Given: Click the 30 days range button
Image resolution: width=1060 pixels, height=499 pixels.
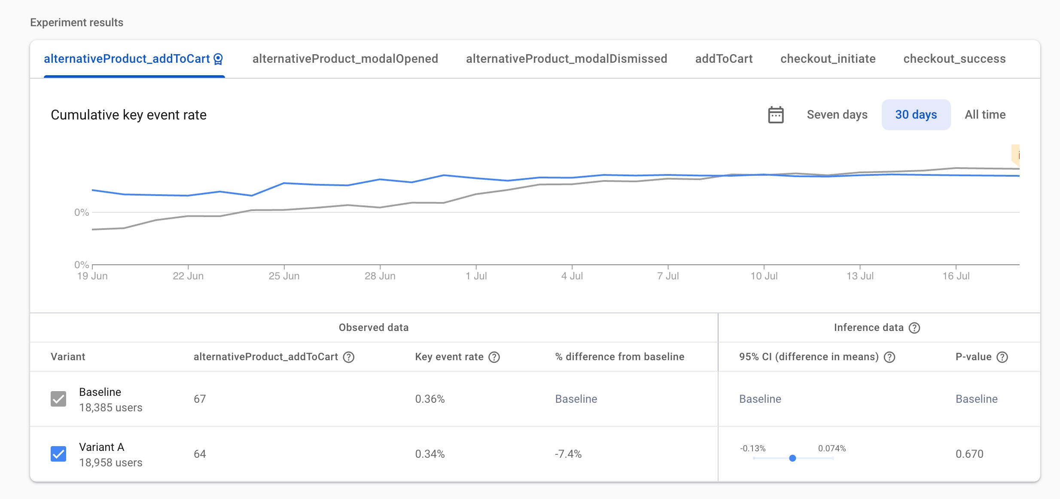Looking at the screenshot, I should pos(916,115).
